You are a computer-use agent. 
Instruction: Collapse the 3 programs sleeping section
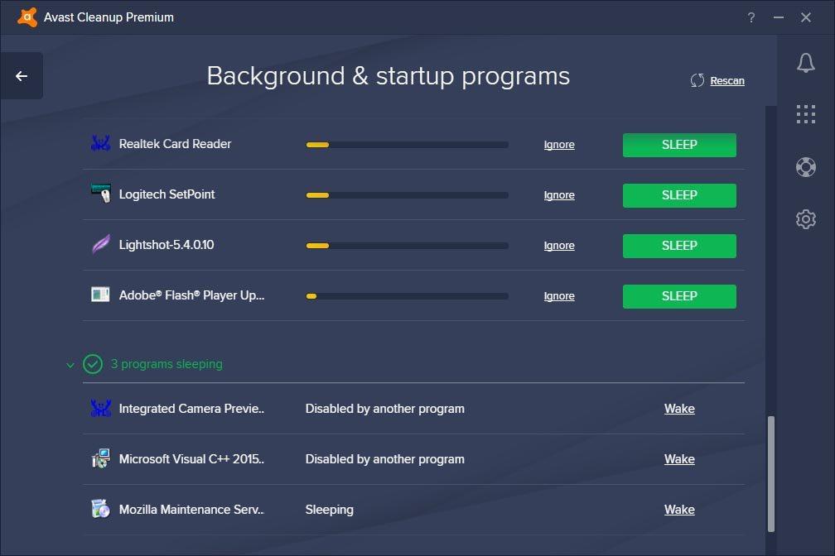tap(70, 364)
